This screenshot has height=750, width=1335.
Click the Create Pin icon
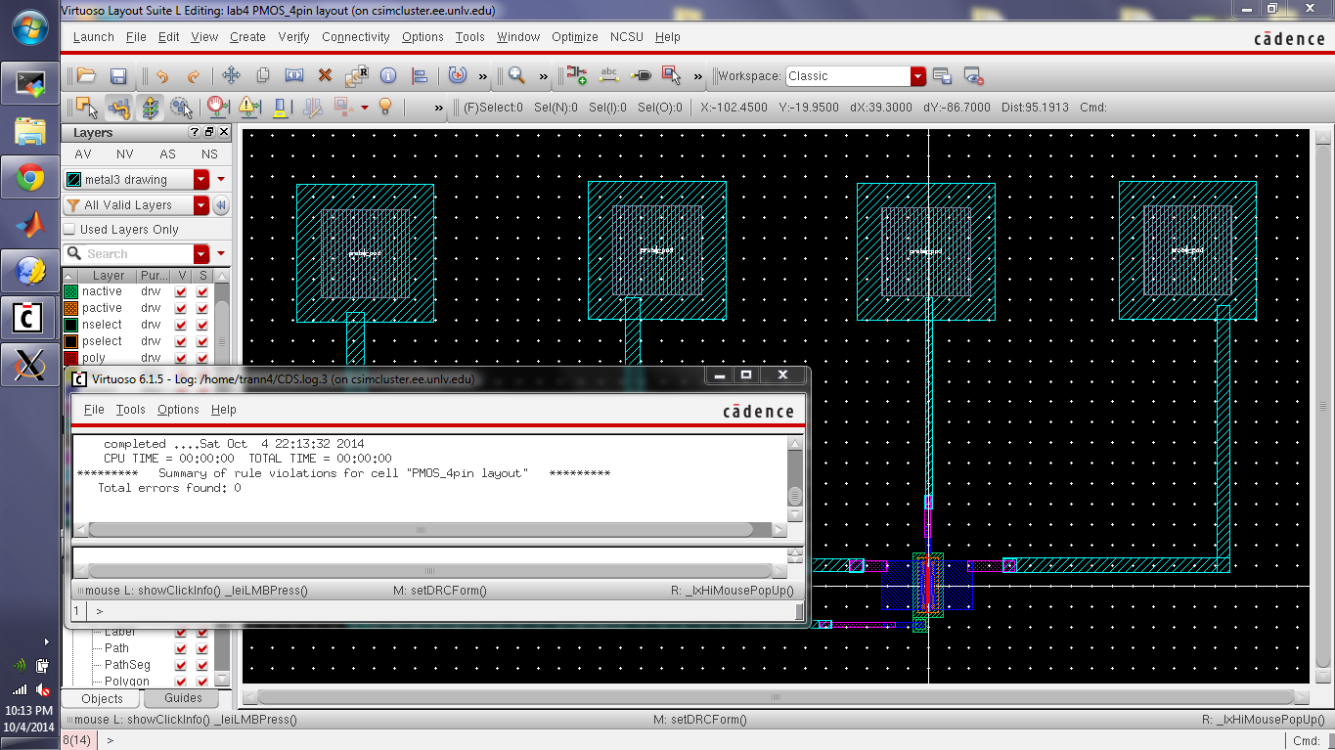[x=641, y=75]
